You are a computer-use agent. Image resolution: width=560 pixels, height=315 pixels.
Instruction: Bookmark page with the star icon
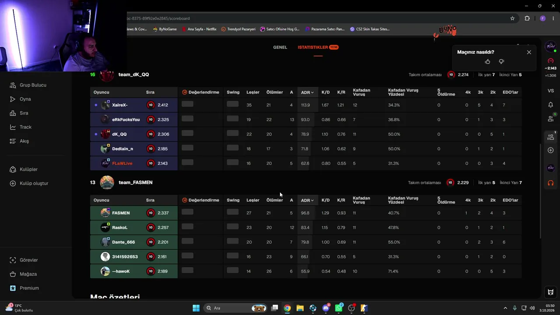512,18
